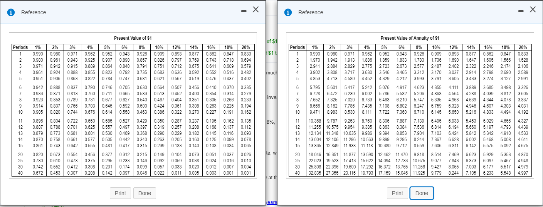Select 0.312, period 20 at 6%, PV of $1
This screenshot has height=207, width=543.
point(125,154)
